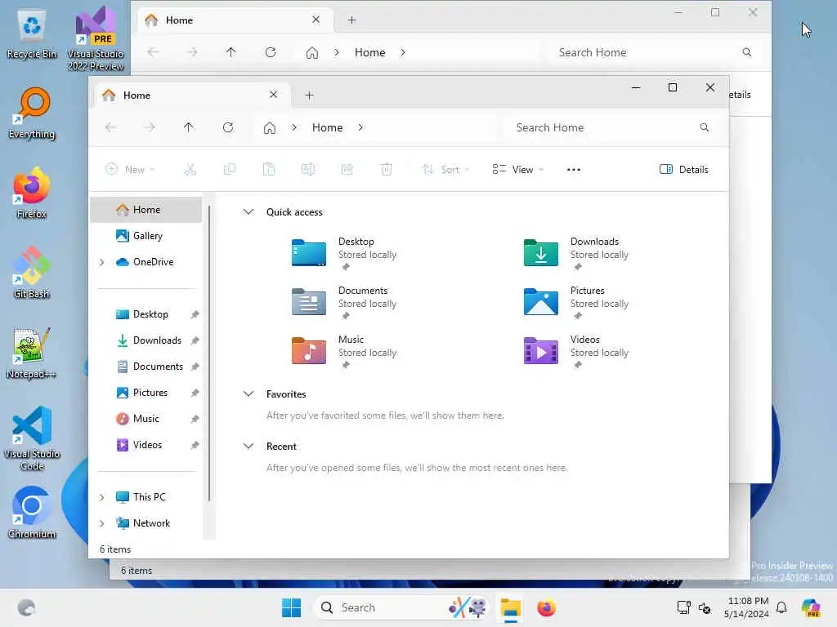Click pin icon next to Videos in sidebar
This screenshot has width=837, height=627.
195,445
